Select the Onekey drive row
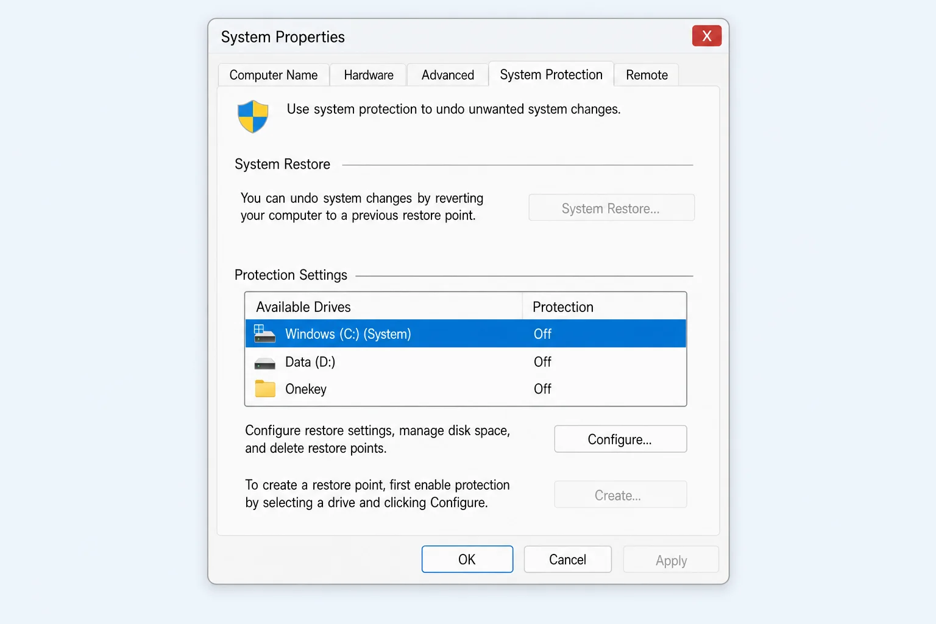The image size is (936, 624). click(466, 389)
